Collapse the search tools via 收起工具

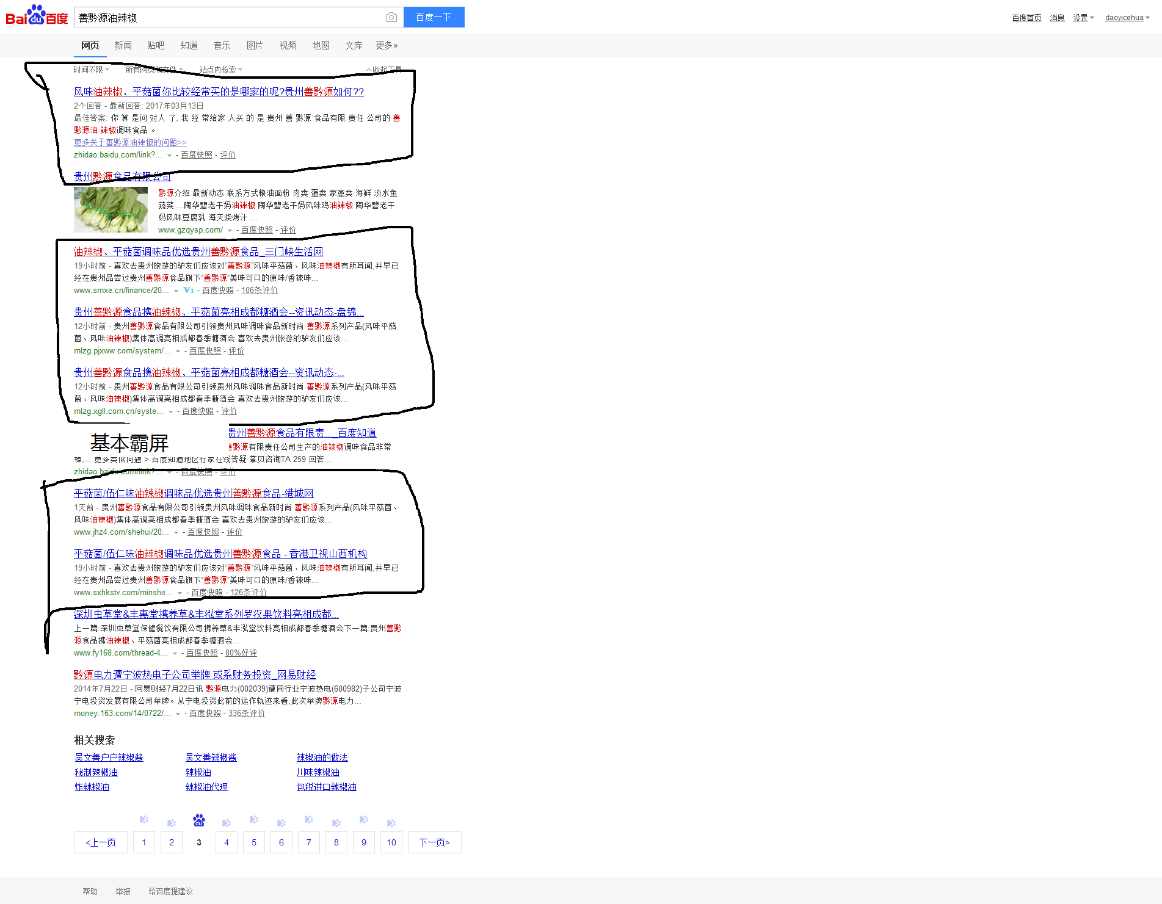pyautogui.click(x=384, y=70)
